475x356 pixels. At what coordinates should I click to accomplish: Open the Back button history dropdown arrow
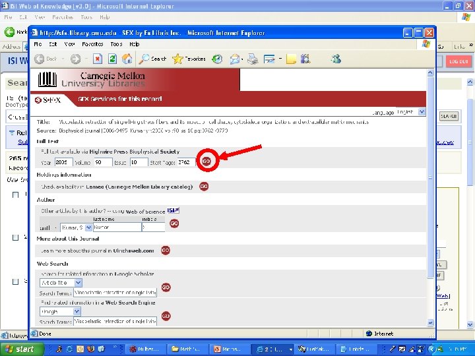coord(63,59)
